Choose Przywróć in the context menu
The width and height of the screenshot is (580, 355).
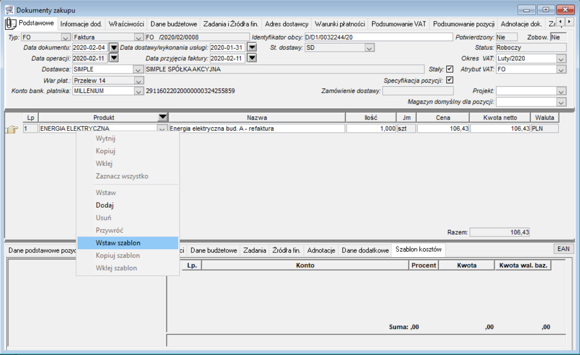[128, 230]
